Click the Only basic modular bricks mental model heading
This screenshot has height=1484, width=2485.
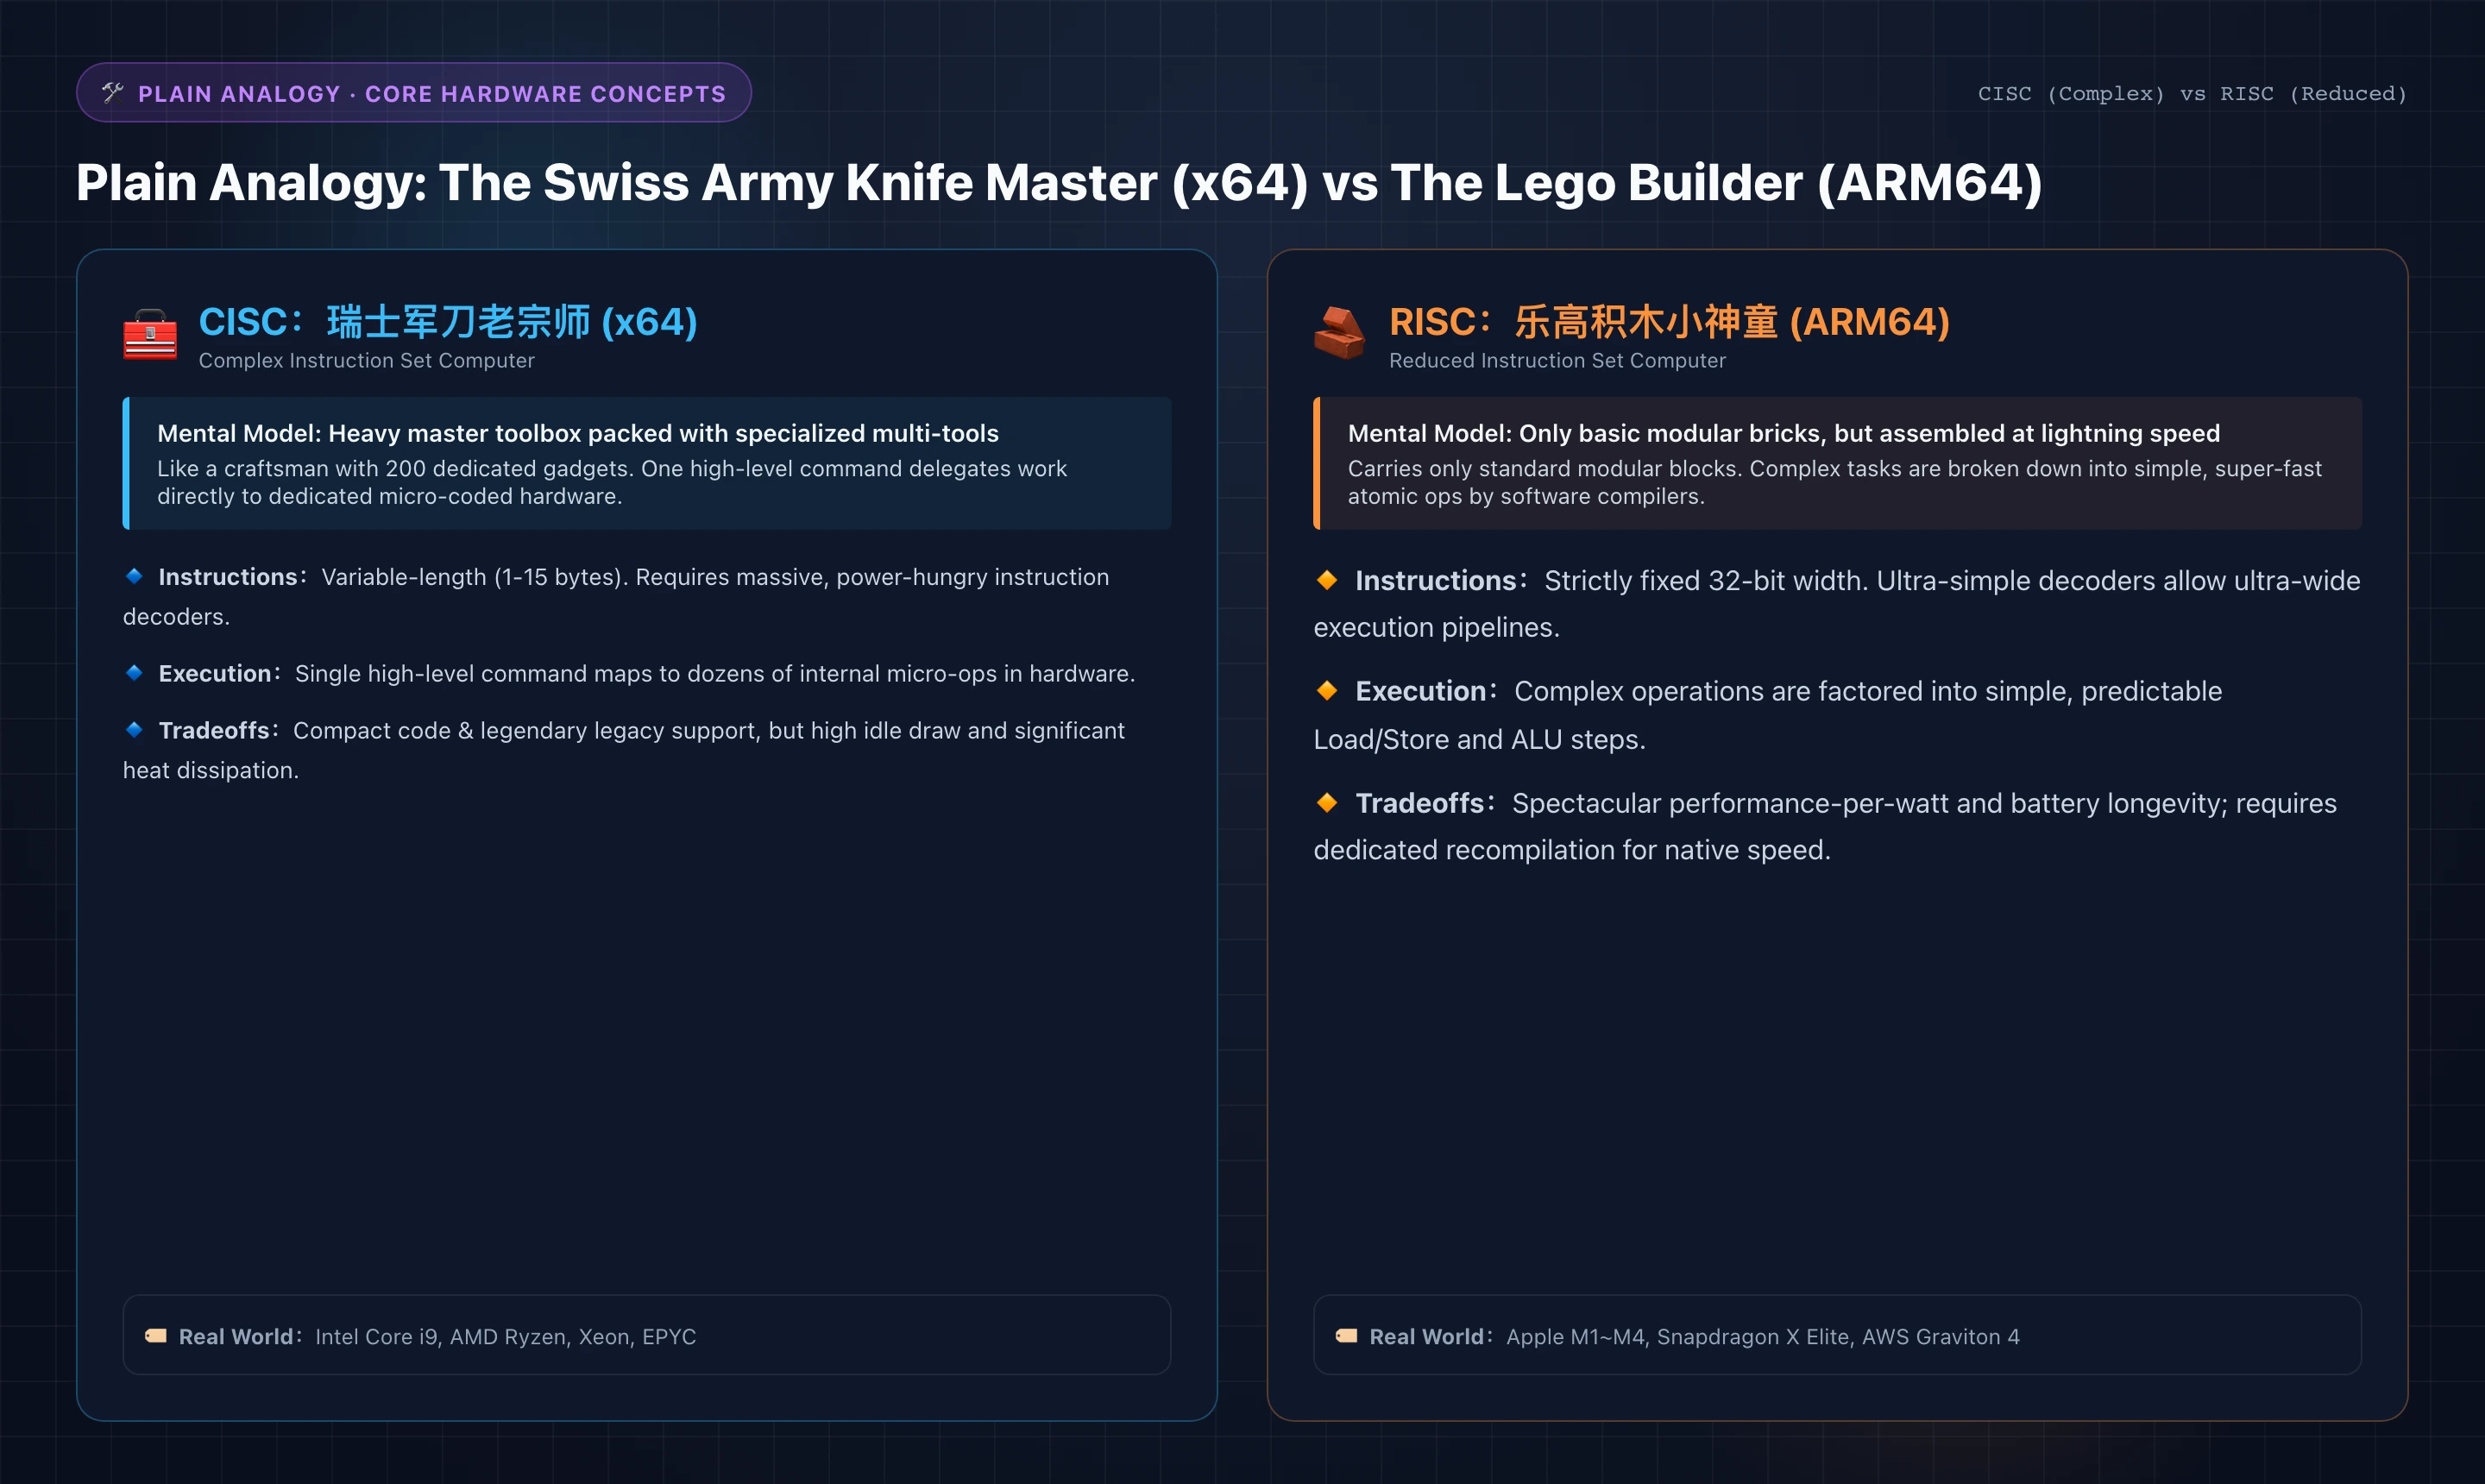coord(1783,433)
